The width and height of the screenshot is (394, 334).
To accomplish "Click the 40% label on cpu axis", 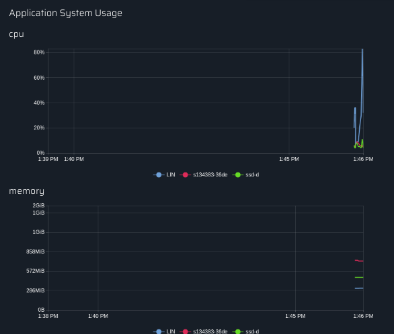I will click(x=39, y=103).
